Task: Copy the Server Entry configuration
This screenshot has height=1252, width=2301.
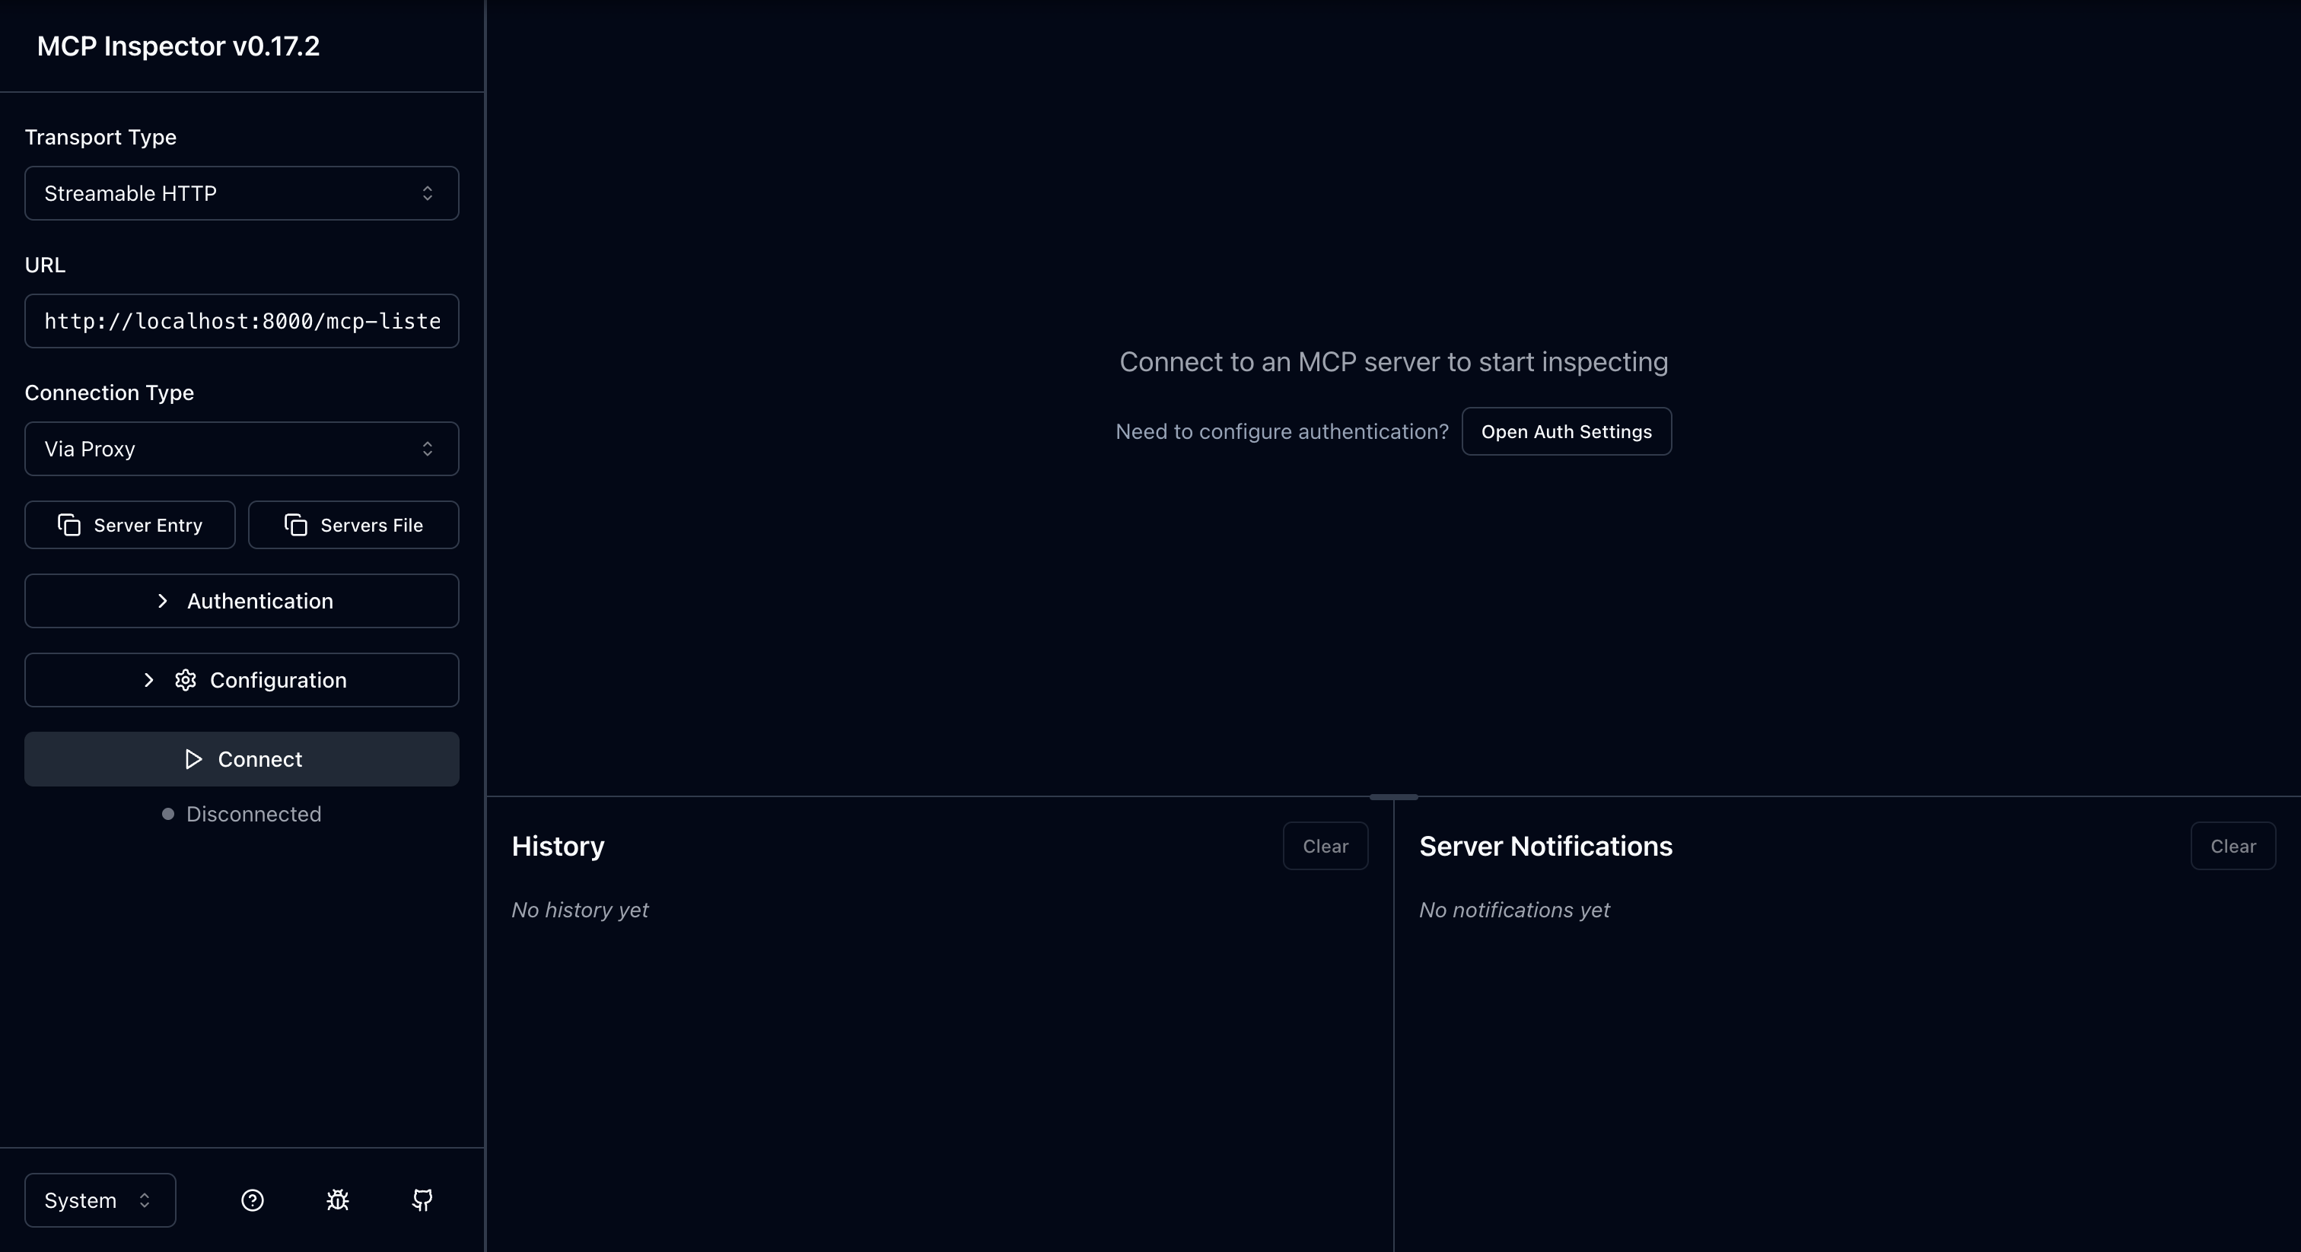Action: tap(129, 525)
